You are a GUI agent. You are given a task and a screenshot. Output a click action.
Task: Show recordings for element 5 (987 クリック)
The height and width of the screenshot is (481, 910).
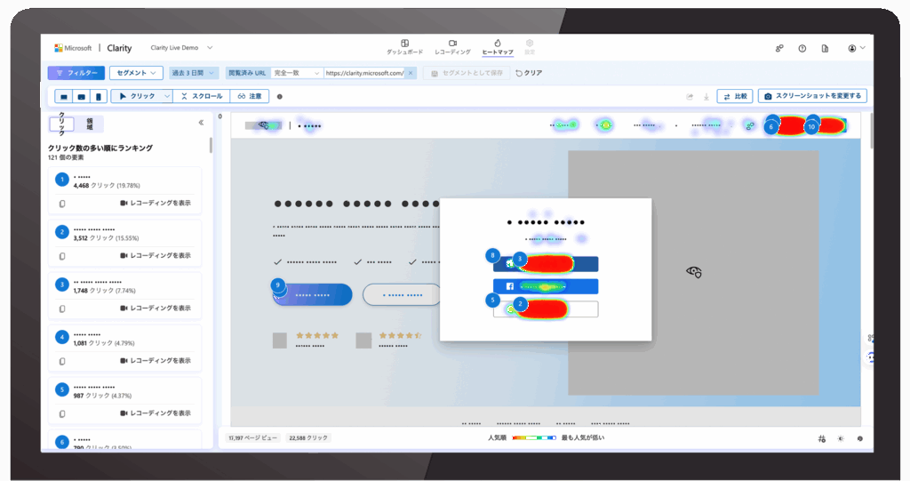156,413
